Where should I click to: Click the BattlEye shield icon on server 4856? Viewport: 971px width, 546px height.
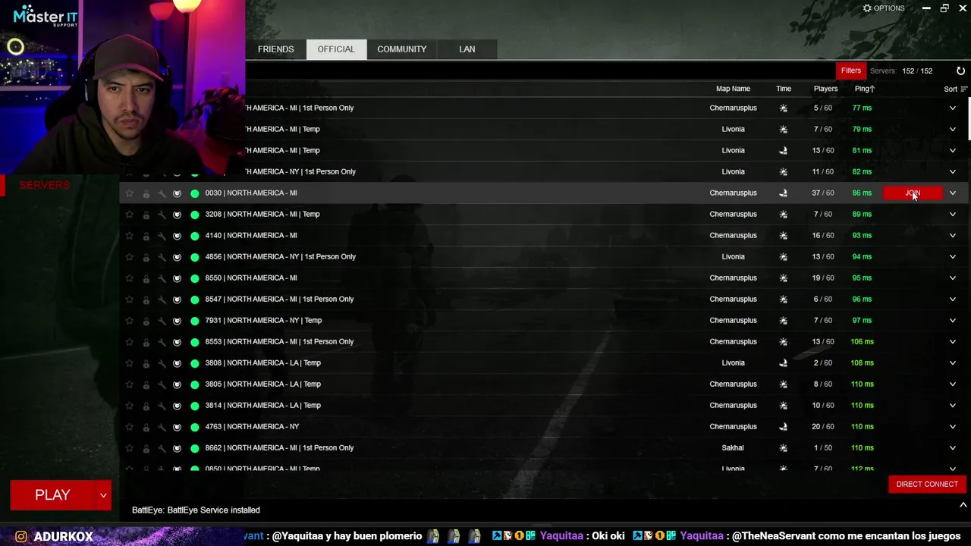(177, 257)
